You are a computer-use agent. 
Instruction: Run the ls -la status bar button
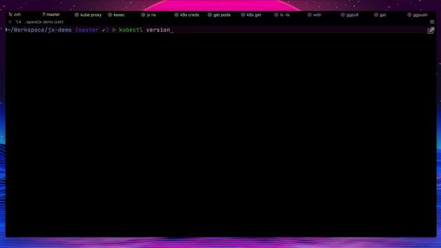click(282, 14)
